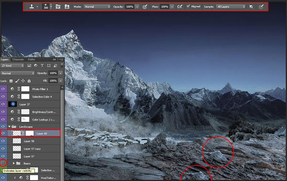Click the Brightness/Contrast adjustment icon
Screen dimensions: 287x181
point(12,112)
